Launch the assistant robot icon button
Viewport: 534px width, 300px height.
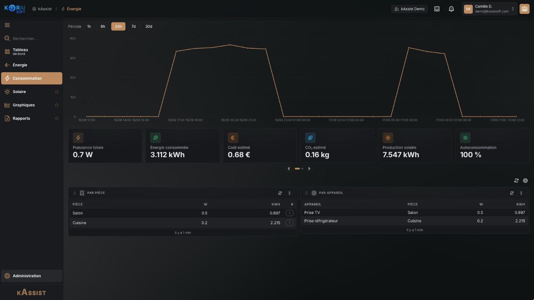pyautogui.click(x=524, y=9)
